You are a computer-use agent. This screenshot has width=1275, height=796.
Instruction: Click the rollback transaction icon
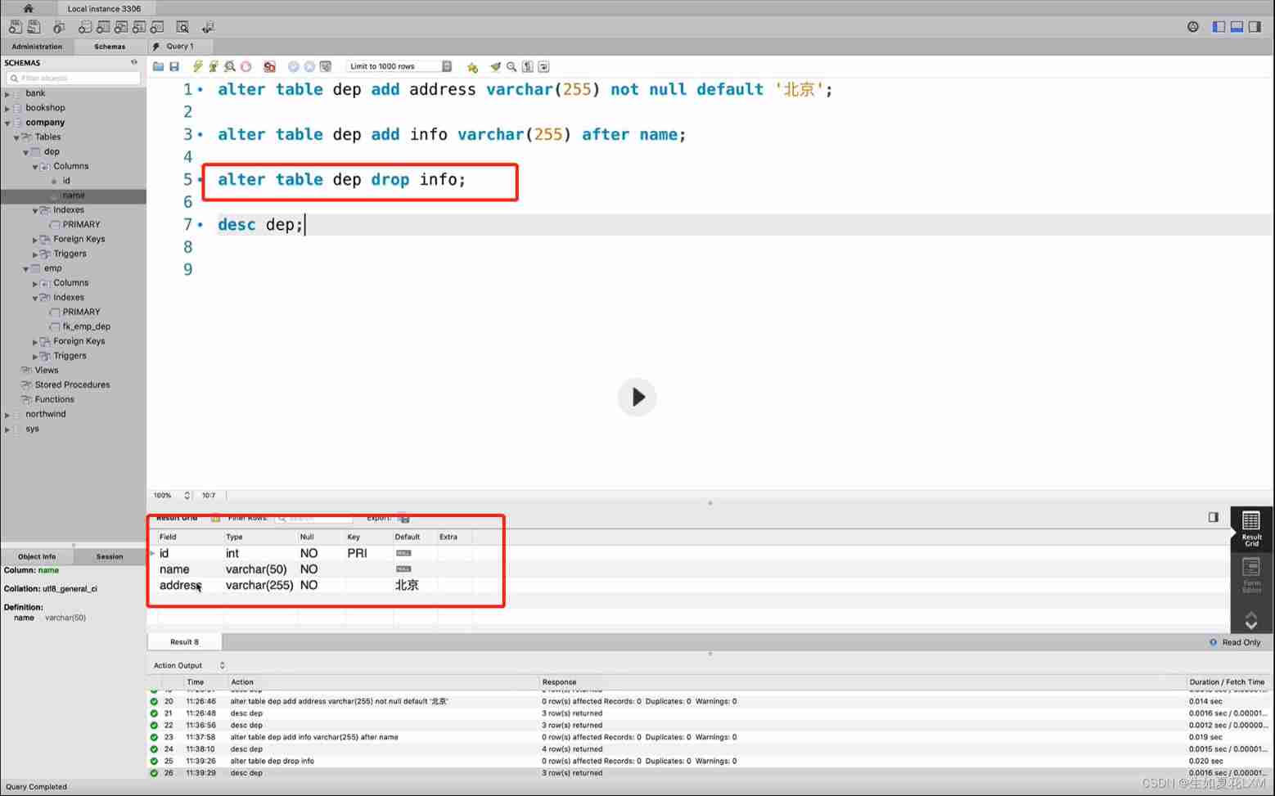[x=309, y=66]
